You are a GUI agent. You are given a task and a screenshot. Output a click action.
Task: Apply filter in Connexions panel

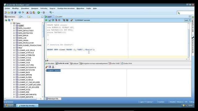[12, 20]
